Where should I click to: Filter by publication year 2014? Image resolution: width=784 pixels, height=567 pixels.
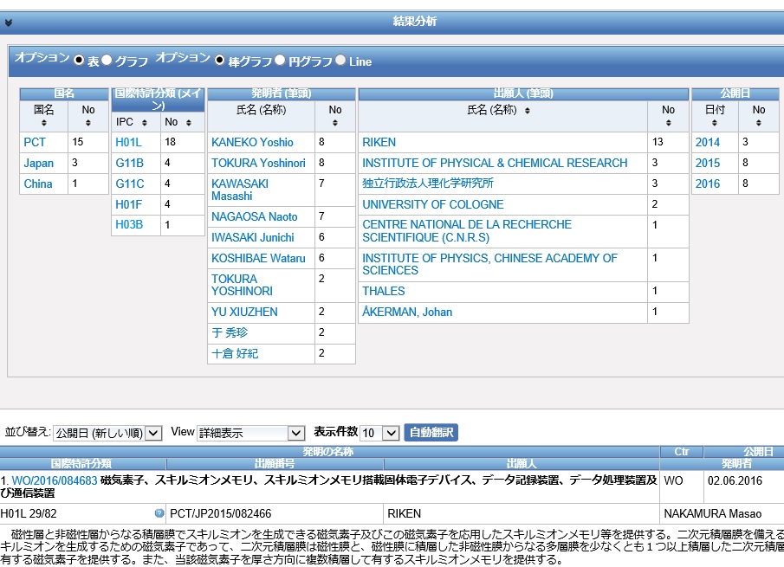[708, 142]
